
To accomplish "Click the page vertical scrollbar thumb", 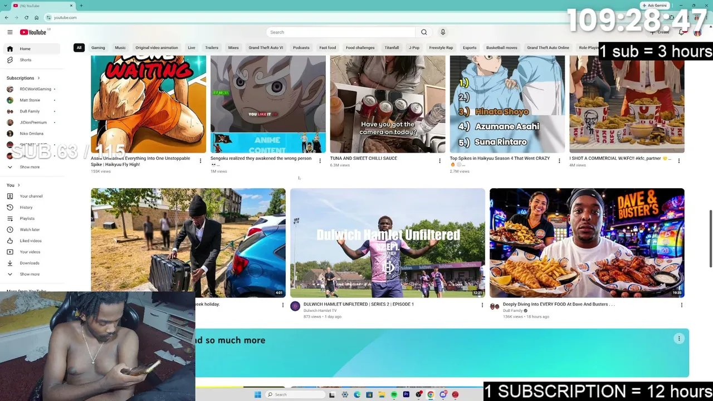I will click(x=710, y=239).
